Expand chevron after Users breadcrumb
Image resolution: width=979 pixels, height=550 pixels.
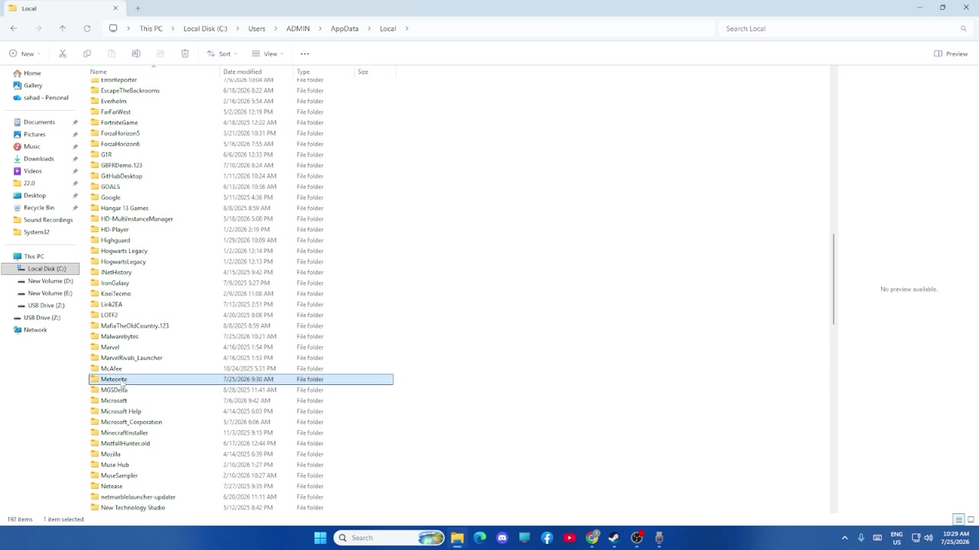pos(276,28)
